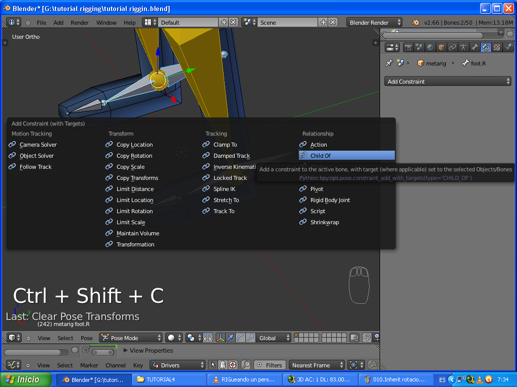The width and height of the screenshot is (517, 387).
Task: Open the Nearest Frame snapping dropdown
Action: click(317, 365)
